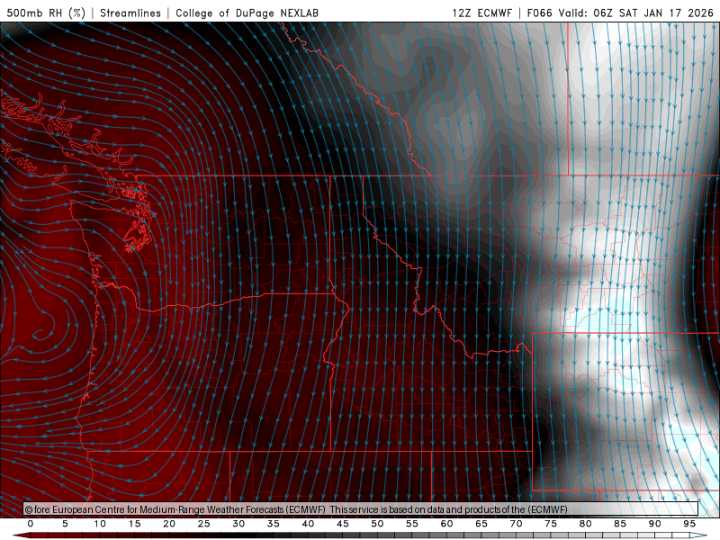Click the '500mb RH (%)' title text
720x540 pixels.
(x=46, y=13)
